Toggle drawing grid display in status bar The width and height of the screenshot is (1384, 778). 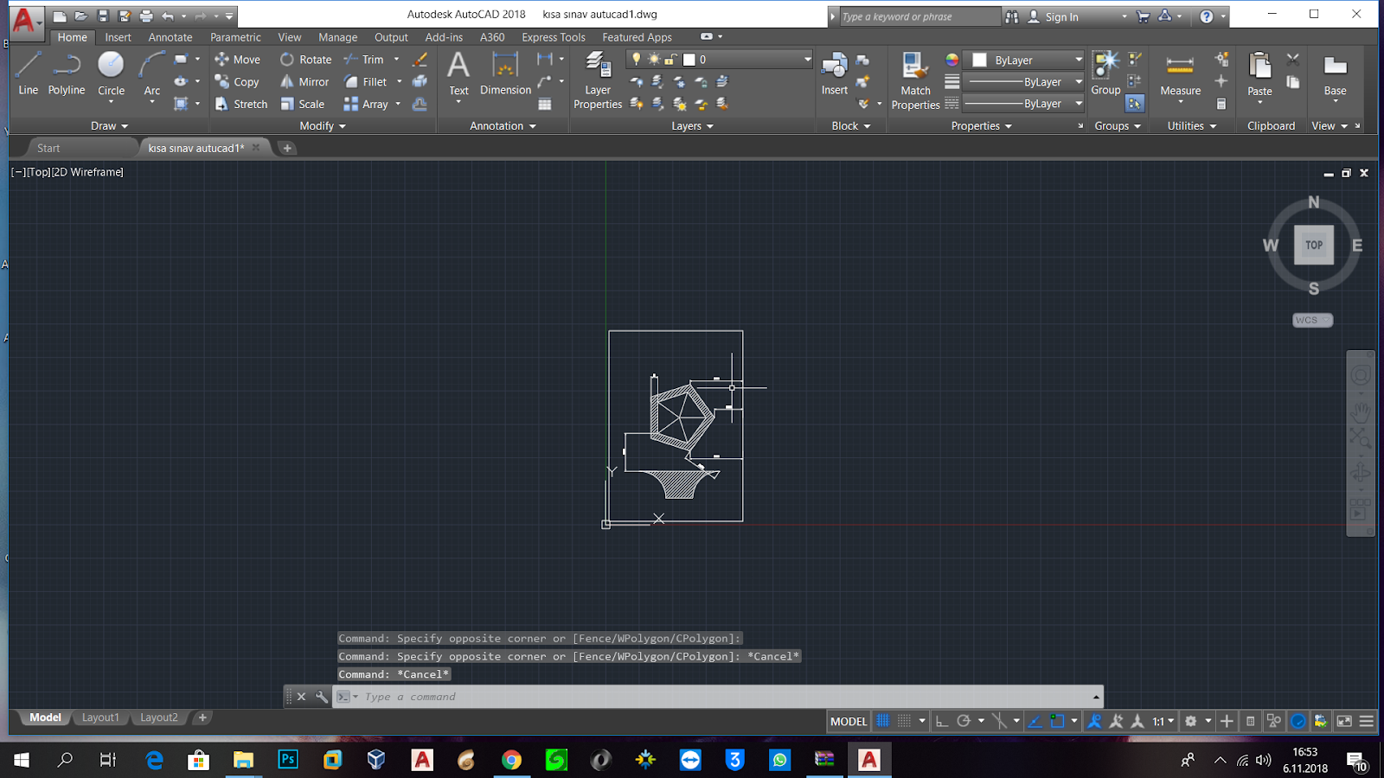(883, 721)
